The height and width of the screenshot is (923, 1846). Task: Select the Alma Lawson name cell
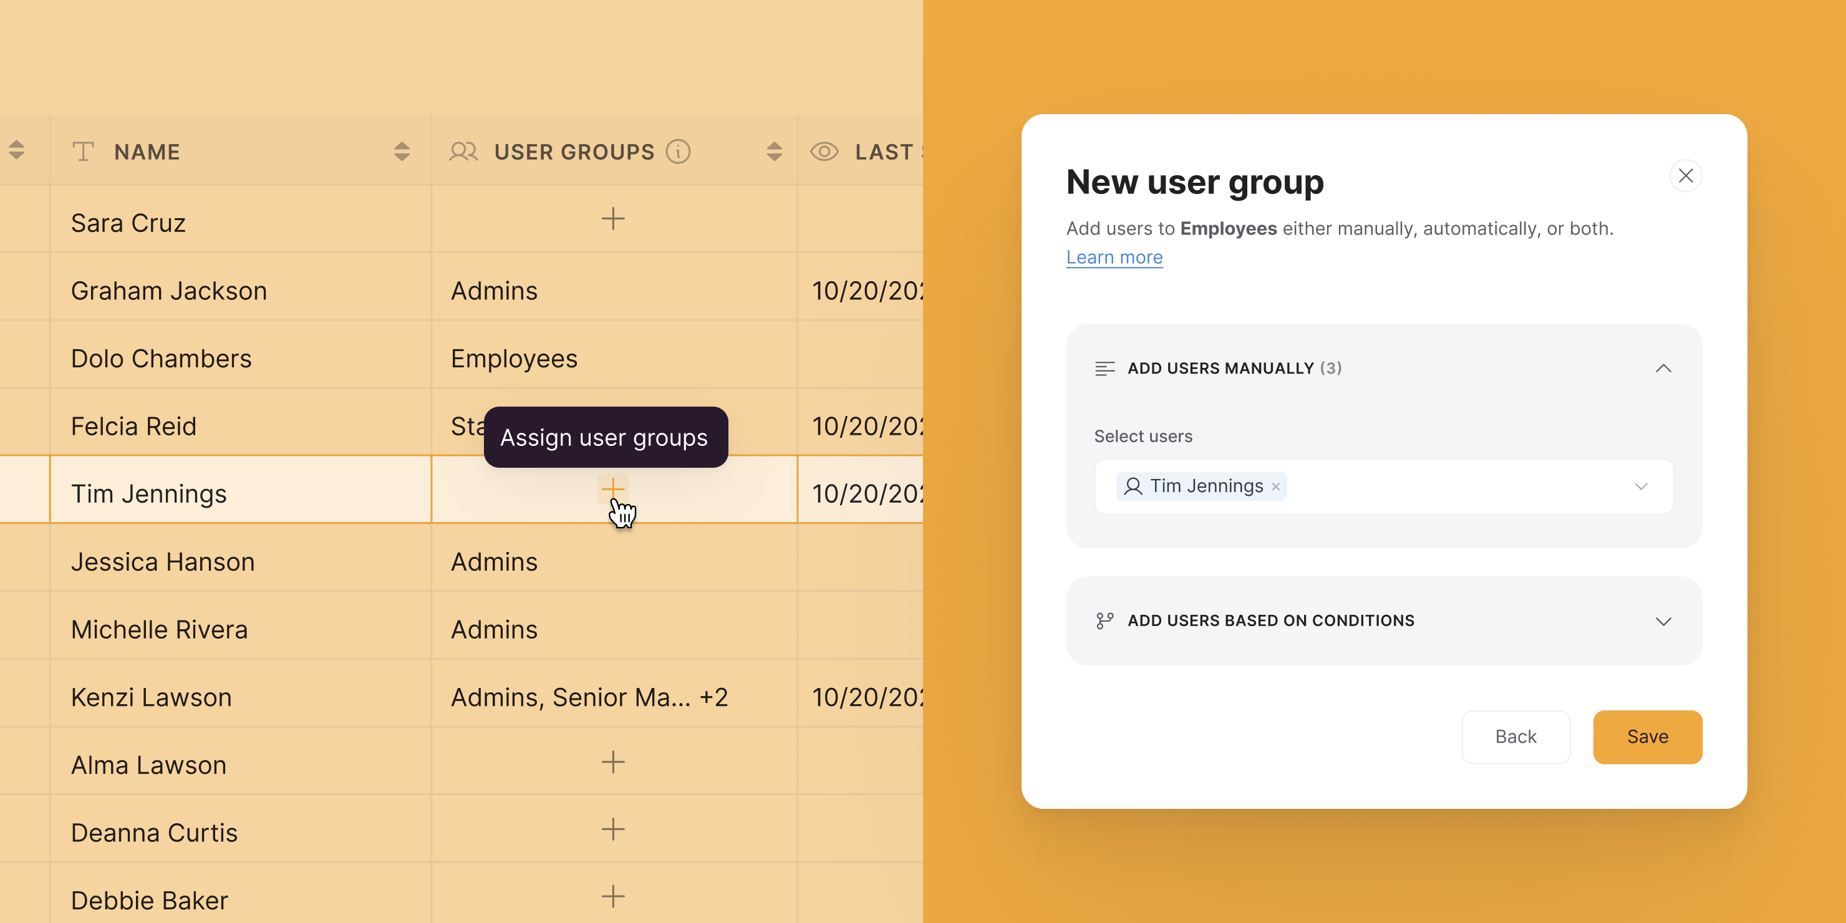click(x=241, y=760)
